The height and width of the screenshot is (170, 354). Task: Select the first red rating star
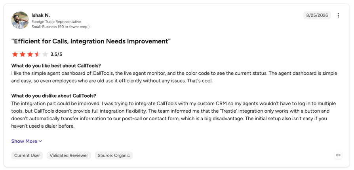tap(15, 54)
